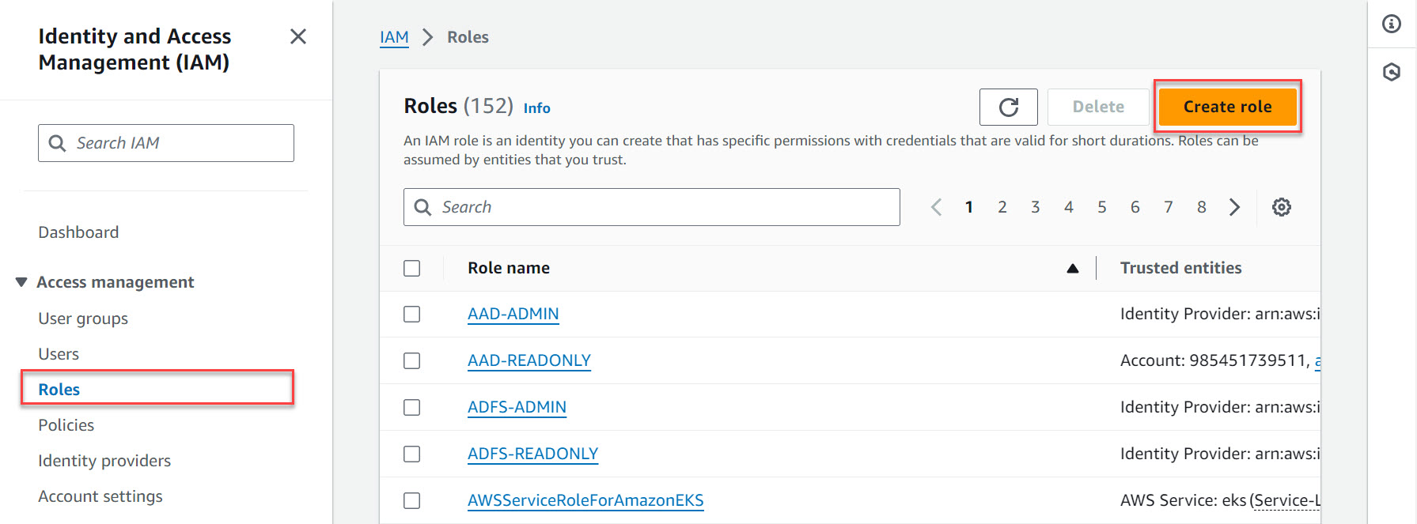Tick the ADFS-READONLY row checkbox
Viewport: 1417px width, 524px height.
point(411,454)
